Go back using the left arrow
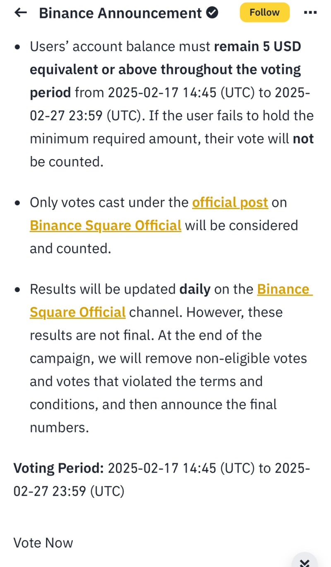The width and height of the screenshot is (331, 567). click(x=20, y=13)
